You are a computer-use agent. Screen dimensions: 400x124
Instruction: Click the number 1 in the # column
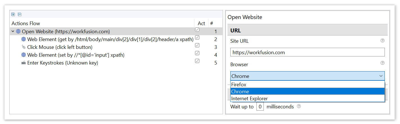coord(216,32)
